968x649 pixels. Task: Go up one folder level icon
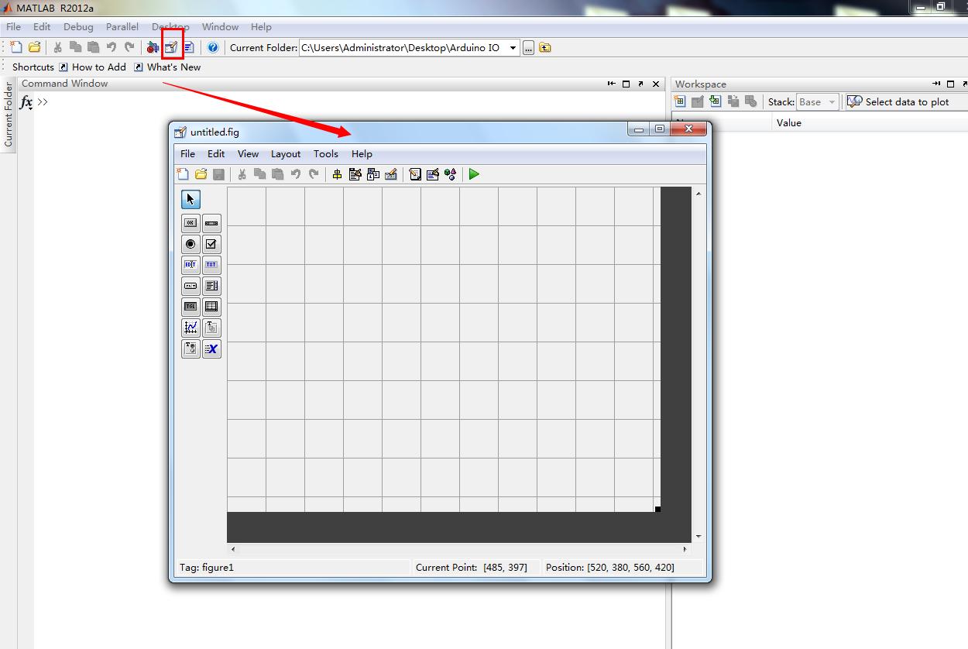(x=545, y=47)
